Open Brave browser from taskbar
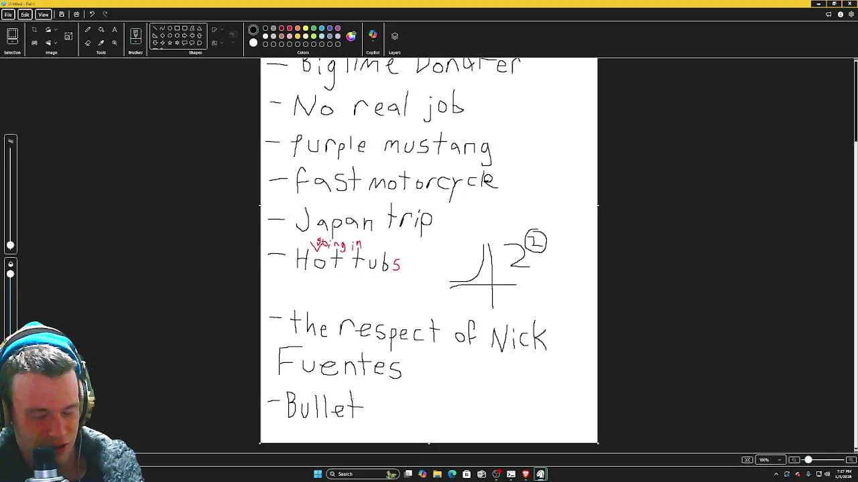 tap(526, 474)
